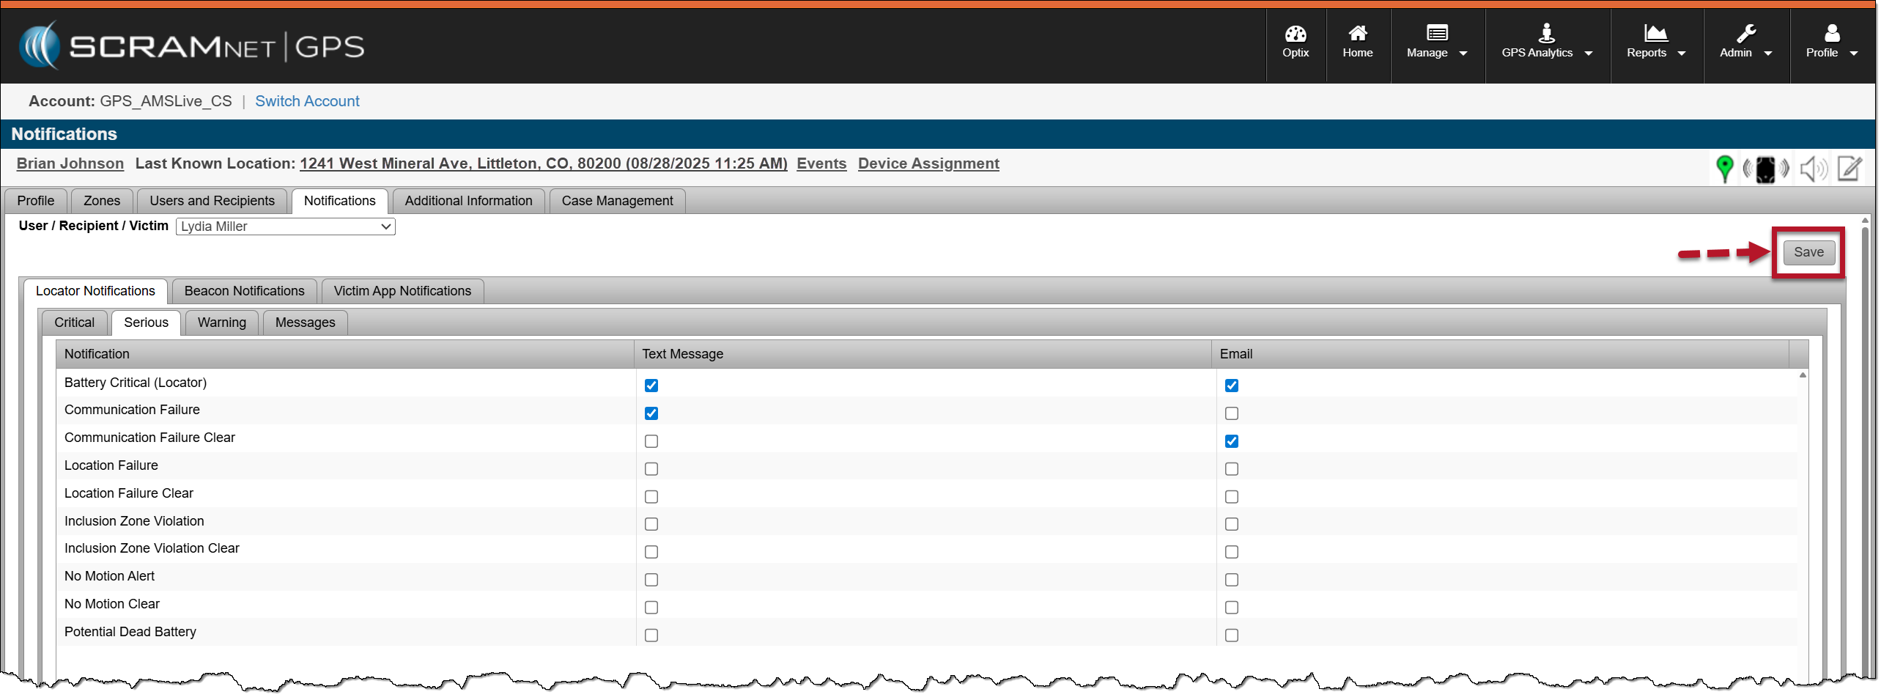Click the speaker sound icon

pos(1812,169)
